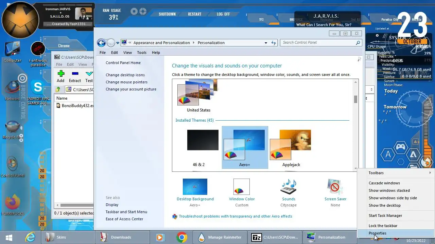Click the Extract button in 7-Zip
This screenshot has width=435, height=244.
pyautogui.click(x=75, y=76)
